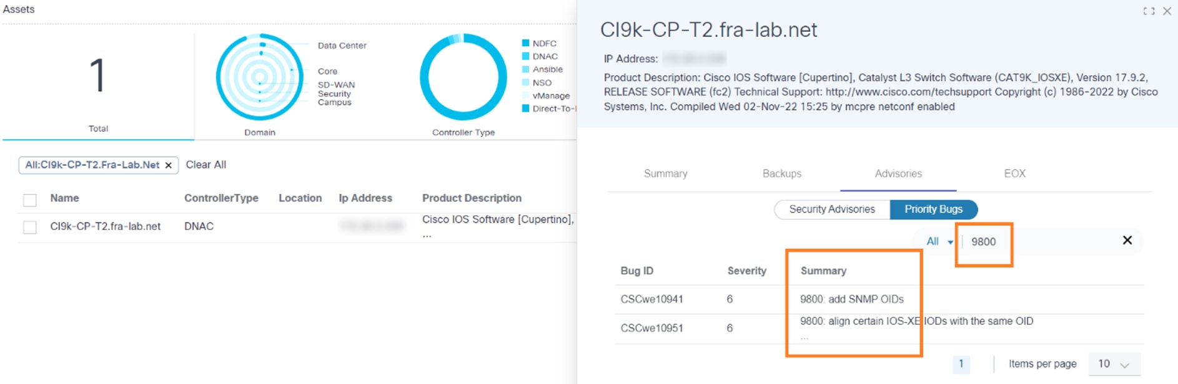This screenshot has height=384, width=1178.
Task: Clear the 9800 search text
Action: point(1127,241)
